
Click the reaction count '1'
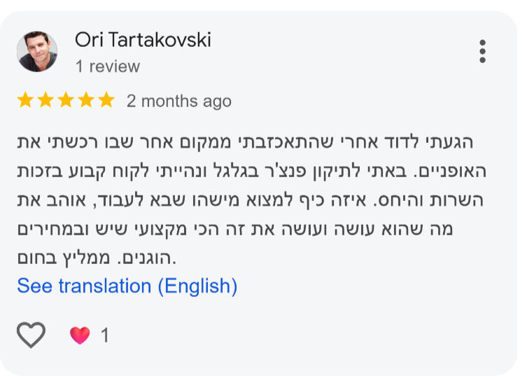point(105,335)
